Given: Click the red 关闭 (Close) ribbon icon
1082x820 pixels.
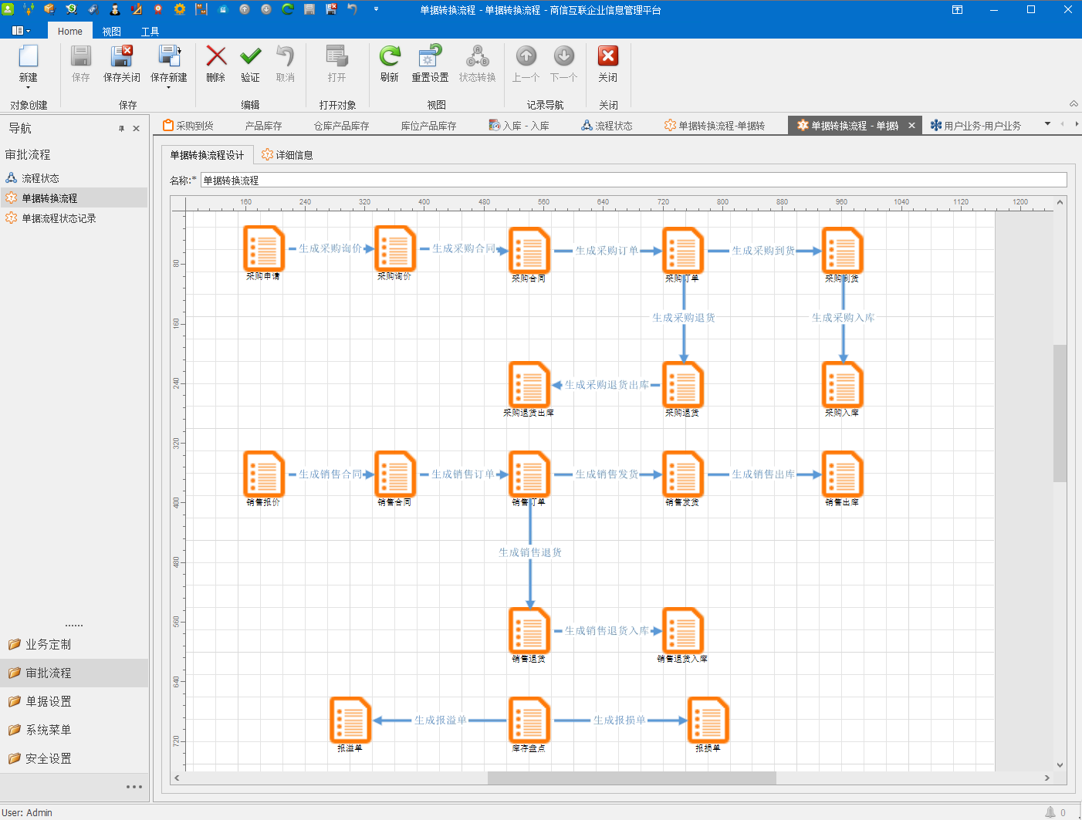Looking at the screenshot, I should (608, 56).
